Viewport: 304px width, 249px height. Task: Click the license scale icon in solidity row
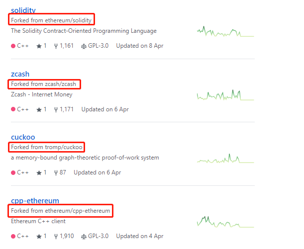tap(84, 46)
